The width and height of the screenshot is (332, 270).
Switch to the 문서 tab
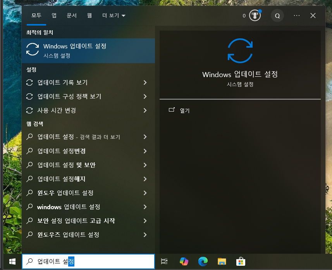[x=72, y=16]
